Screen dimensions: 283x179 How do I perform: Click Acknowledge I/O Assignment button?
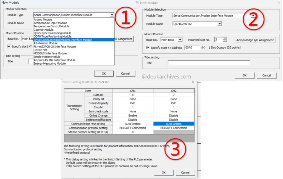tap(255, 40)
